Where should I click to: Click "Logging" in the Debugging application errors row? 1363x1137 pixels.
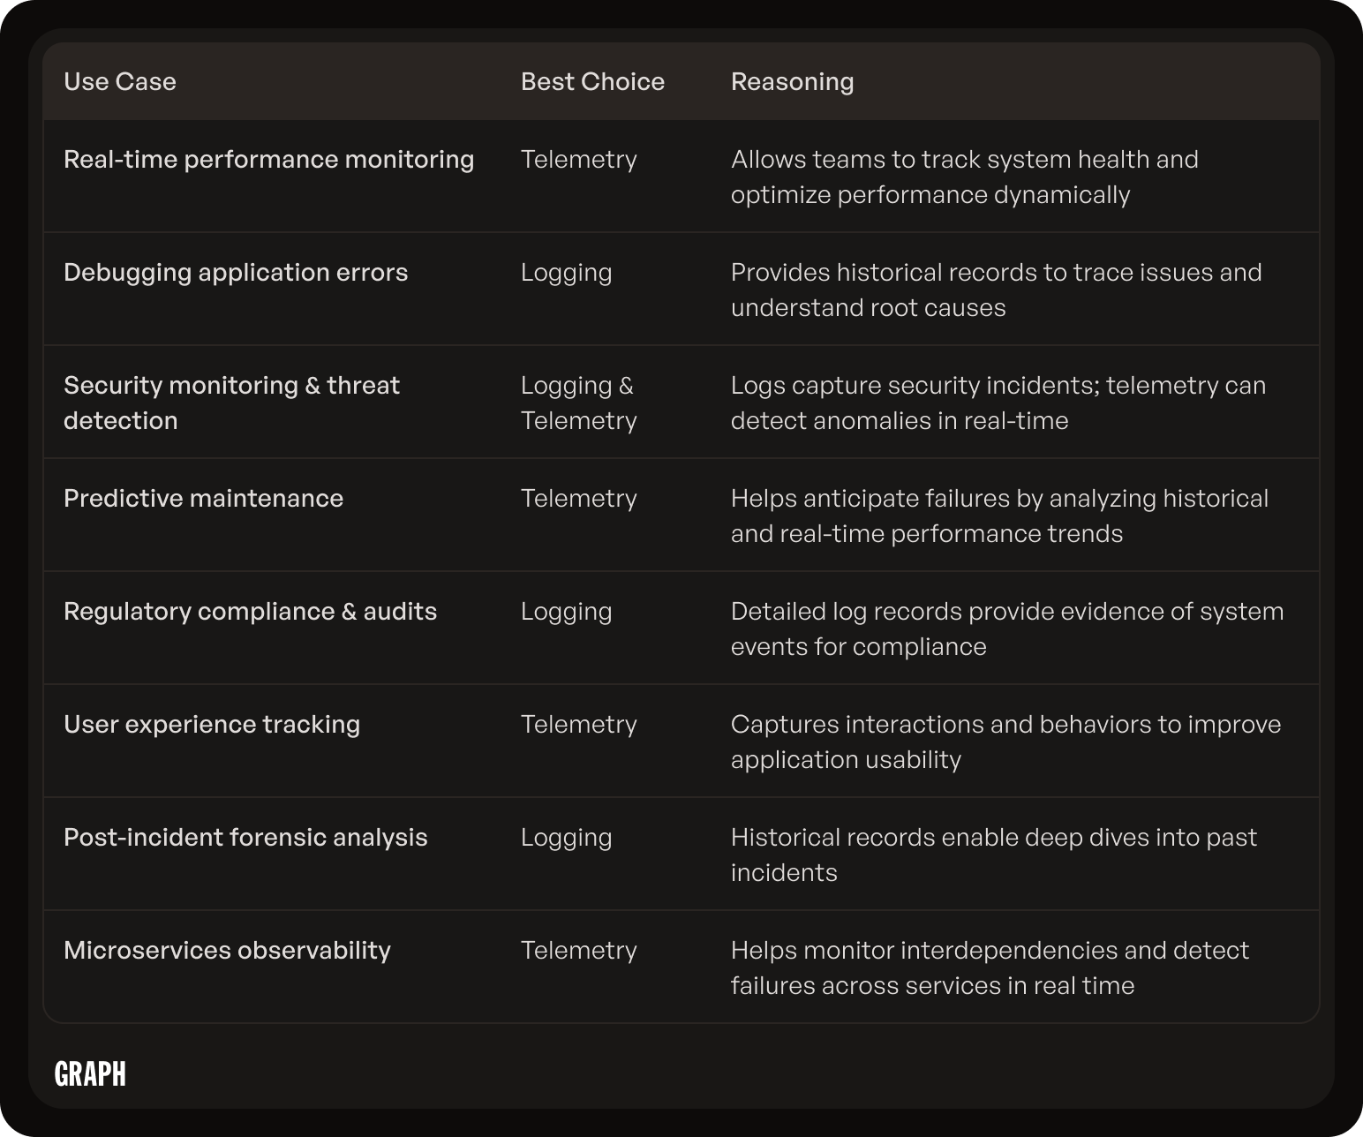click(x=566, y=273)
